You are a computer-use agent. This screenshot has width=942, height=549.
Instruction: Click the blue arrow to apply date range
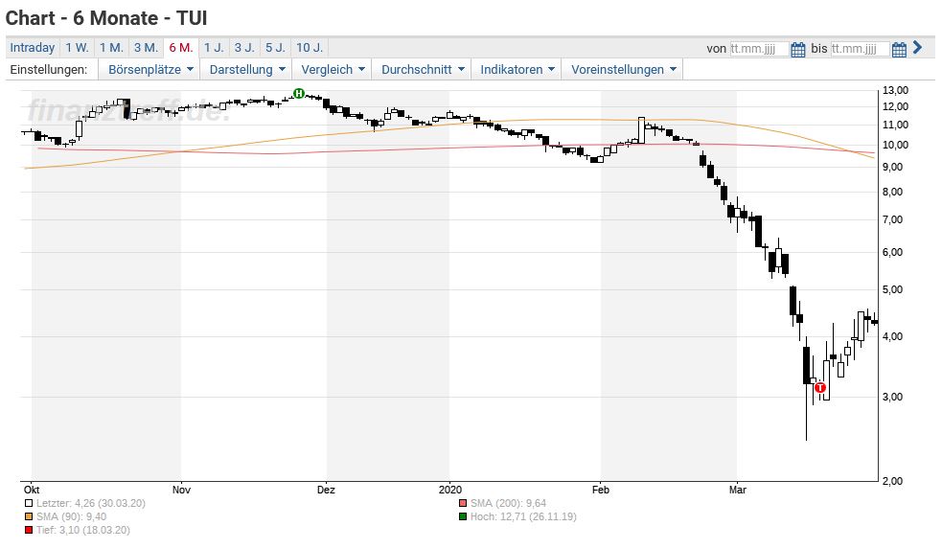(x=917, y=48)
